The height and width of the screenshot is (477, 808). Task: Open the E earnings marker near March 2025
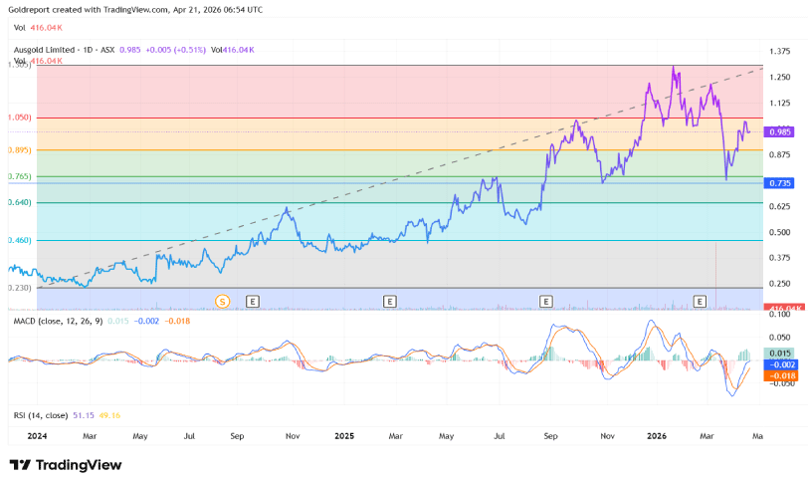tap(390, 300)
